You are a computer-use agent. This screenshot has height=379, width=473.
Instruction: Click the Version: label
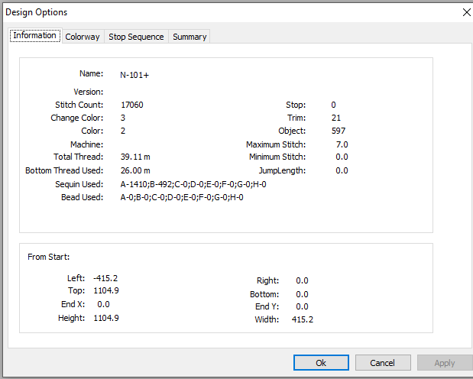click(x=89, y=92)
